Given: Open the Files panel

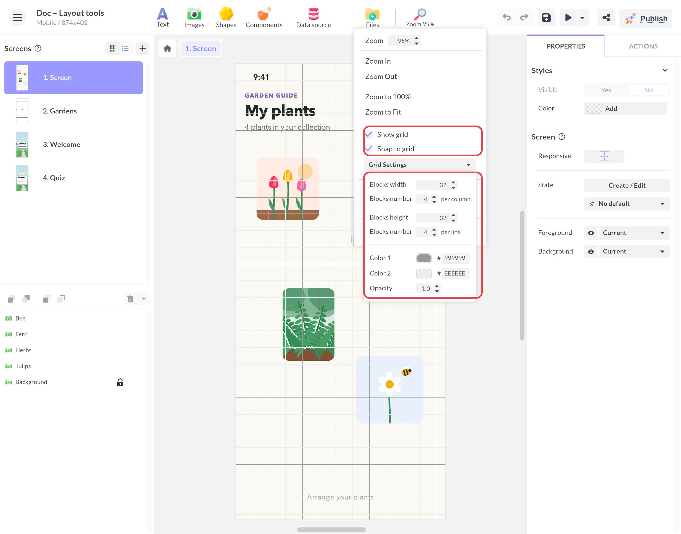Looking at the screenshot, I should tap(372, 18).
